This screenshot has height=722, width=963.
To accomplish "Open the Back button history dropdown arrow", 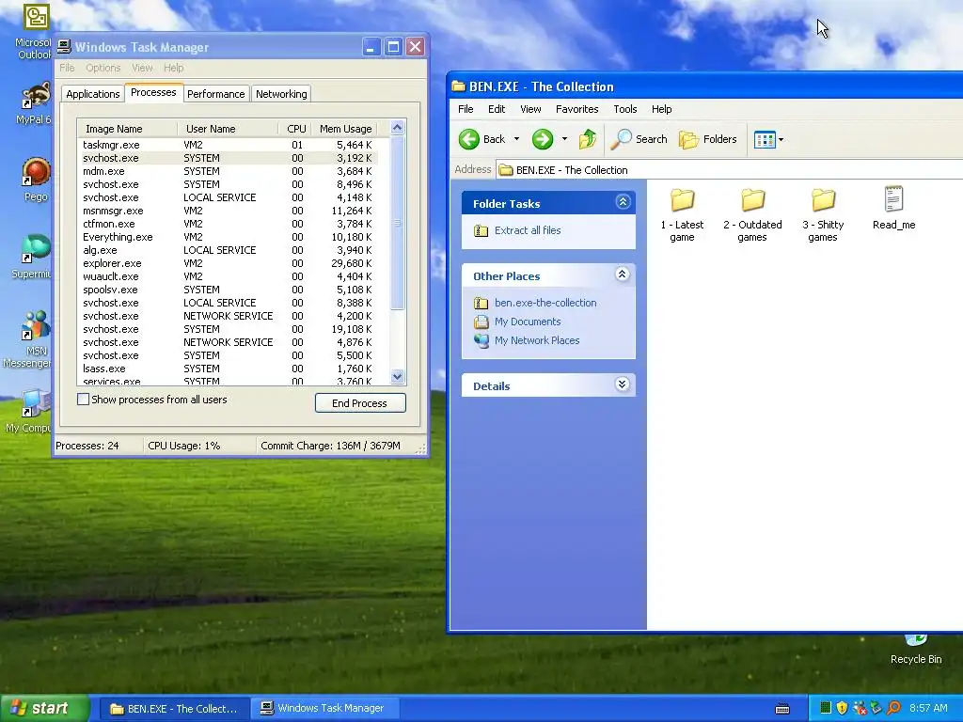I will point(516,139).
